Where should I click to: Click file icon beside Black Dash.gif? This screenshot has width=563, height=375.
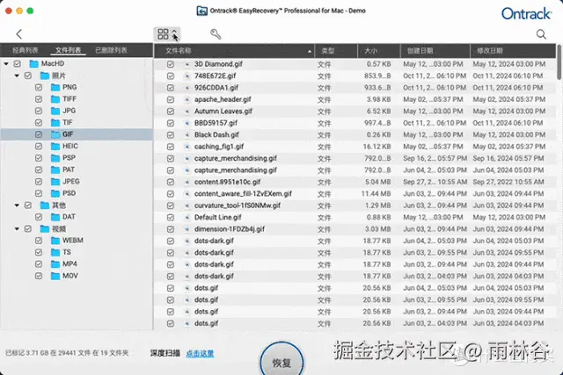(186, 135)
